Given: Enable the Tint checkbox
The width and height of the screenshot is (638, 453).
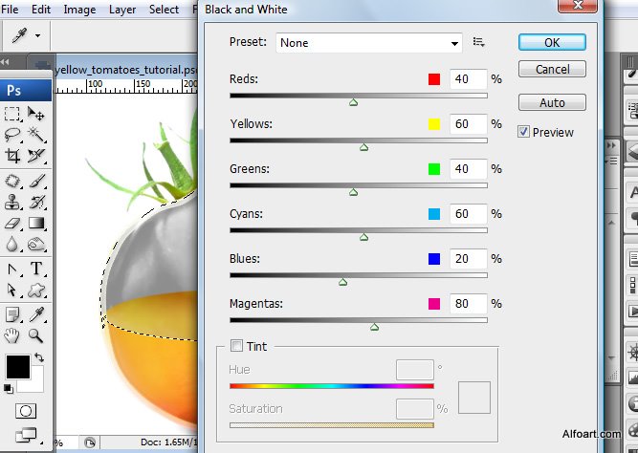Looking at the screenshot, I should click(x=237, y=346).
